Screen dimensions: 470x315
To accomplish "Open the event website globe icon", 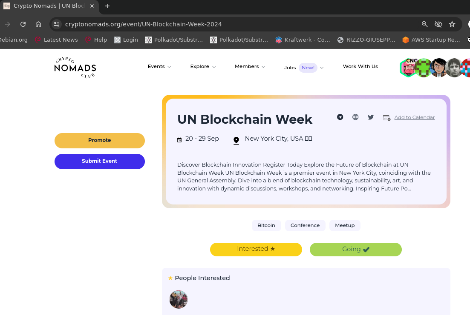I will (x=355, y=117).
